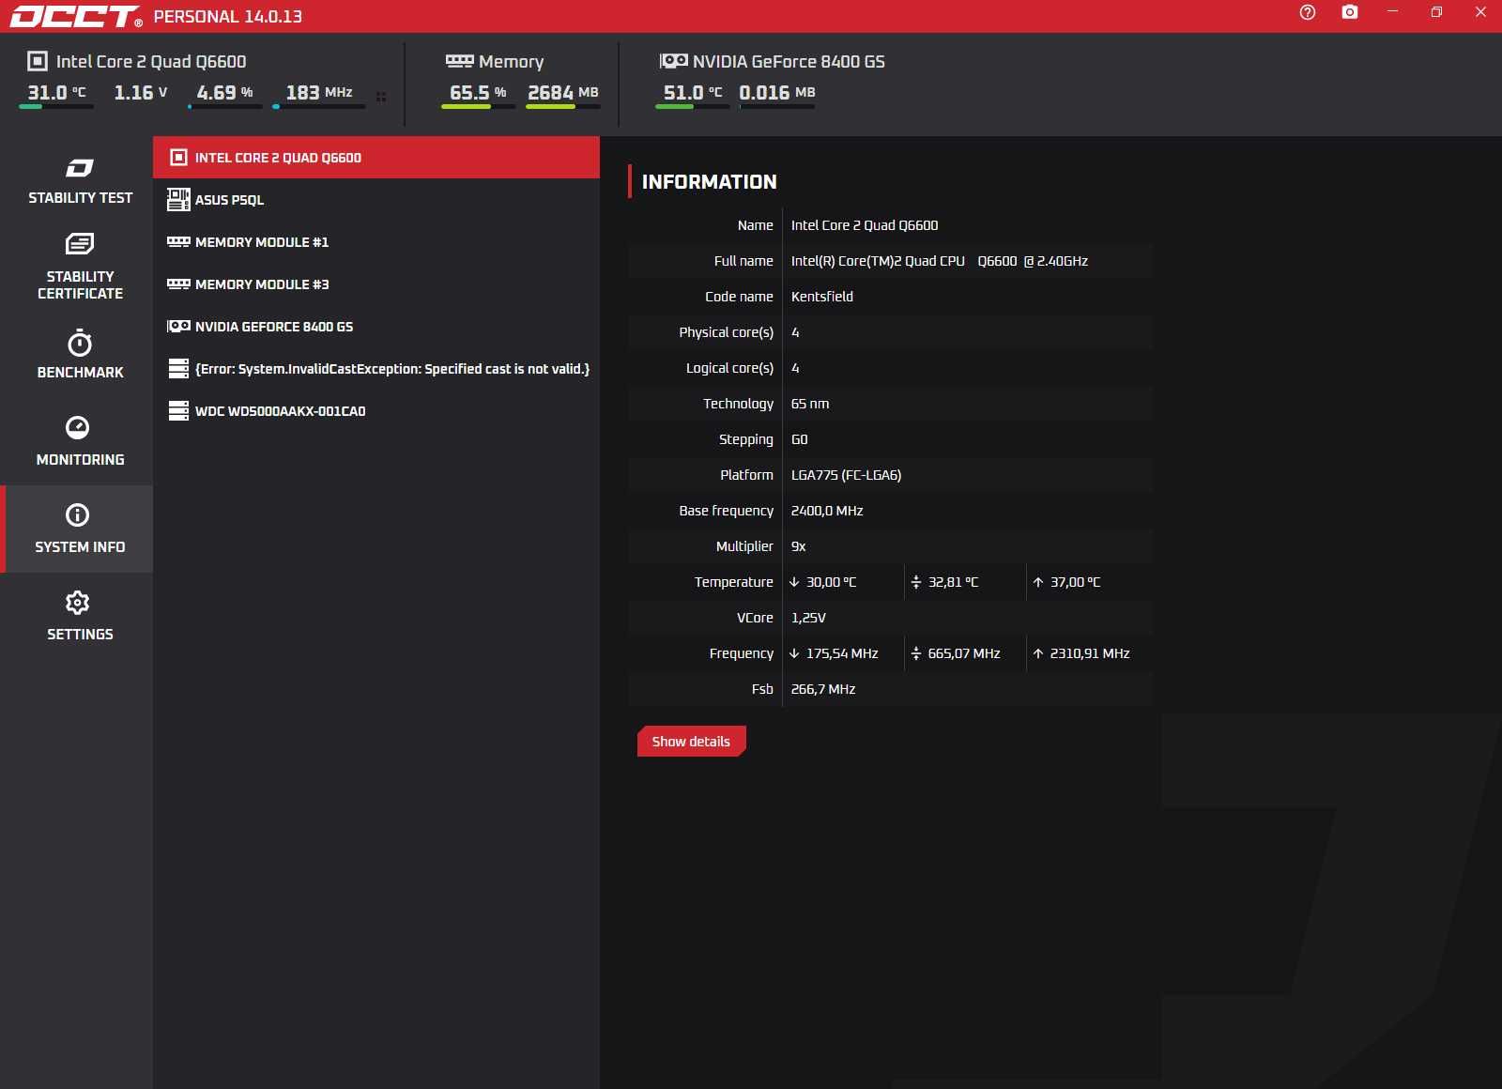The width and height of the screenshot is (1502, 1089).
Task: Click the memory 2684 MB reading
Action: tap(563, 92)
